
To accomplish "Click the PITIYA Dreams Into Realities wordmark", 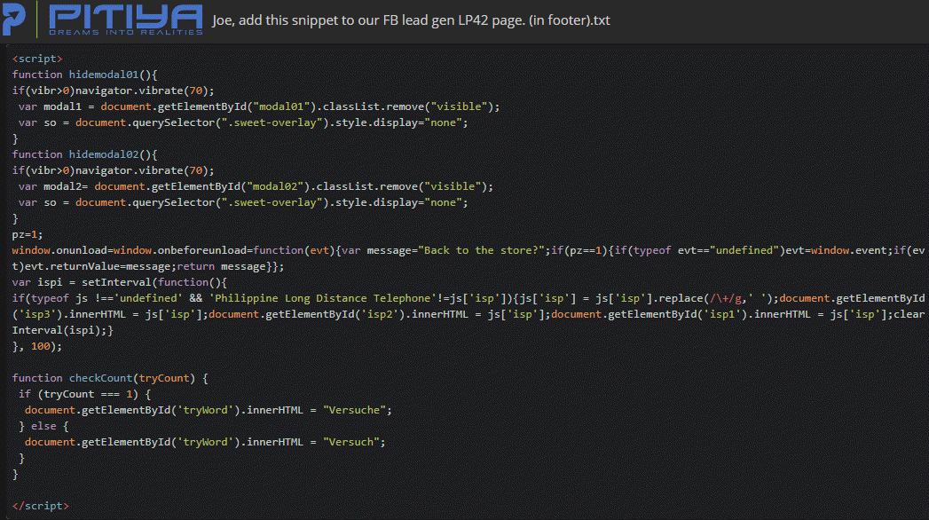I will [126, 20].
